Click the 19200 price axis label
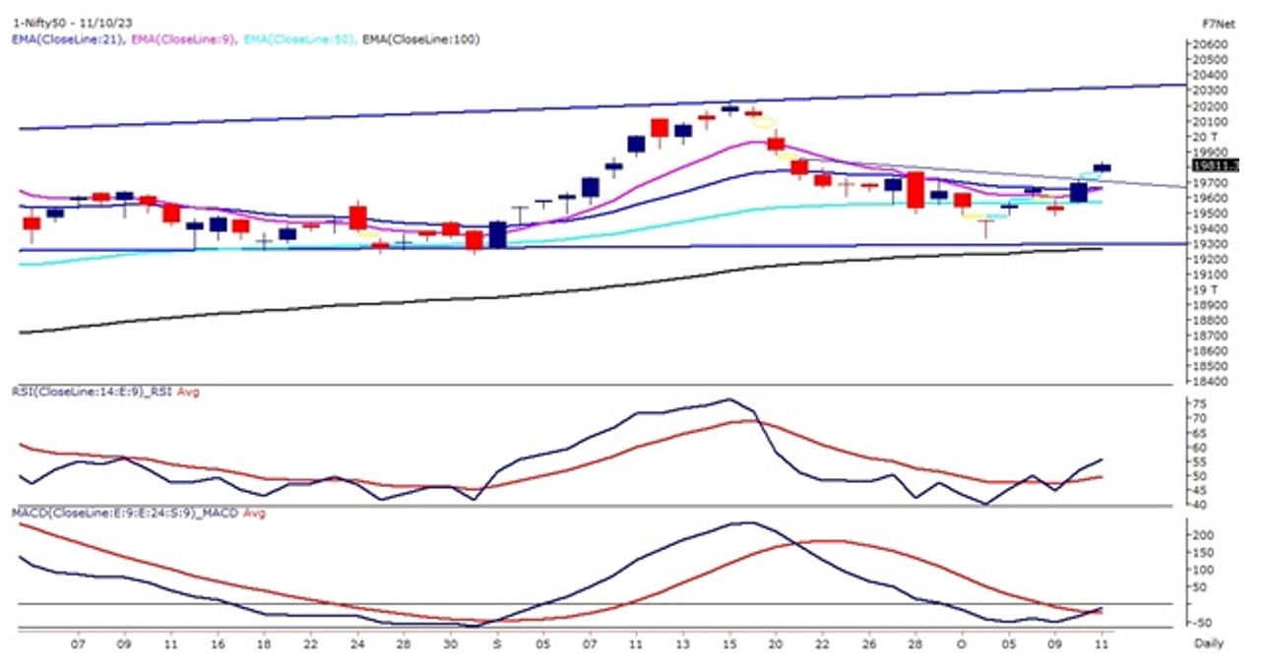The image size is (1261, 671). 1212,259
